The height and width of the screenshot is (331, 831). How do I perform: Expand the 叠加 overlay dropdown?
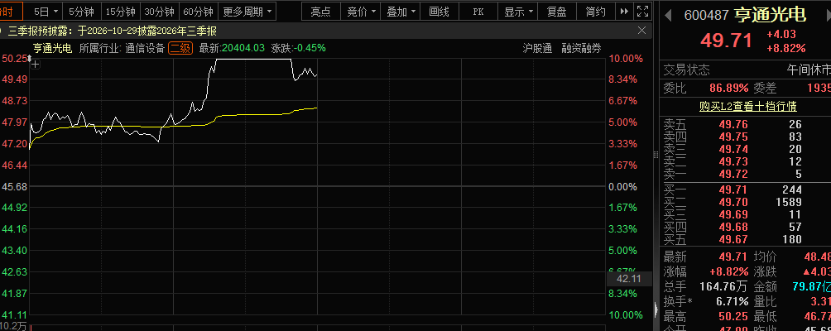400,12
